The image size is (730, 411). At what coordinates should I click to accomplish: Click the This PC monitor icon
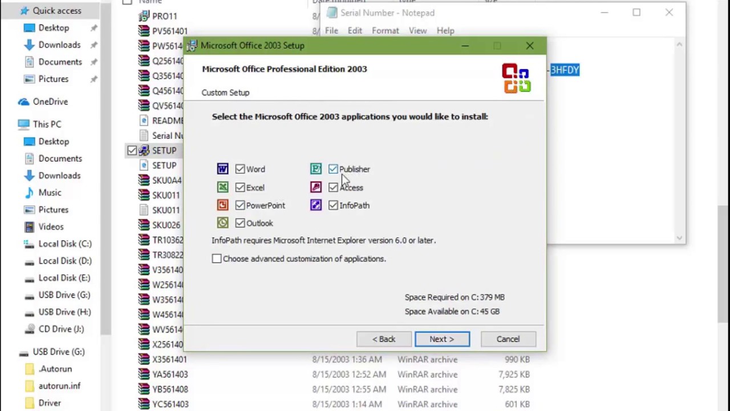pos(23,124)
